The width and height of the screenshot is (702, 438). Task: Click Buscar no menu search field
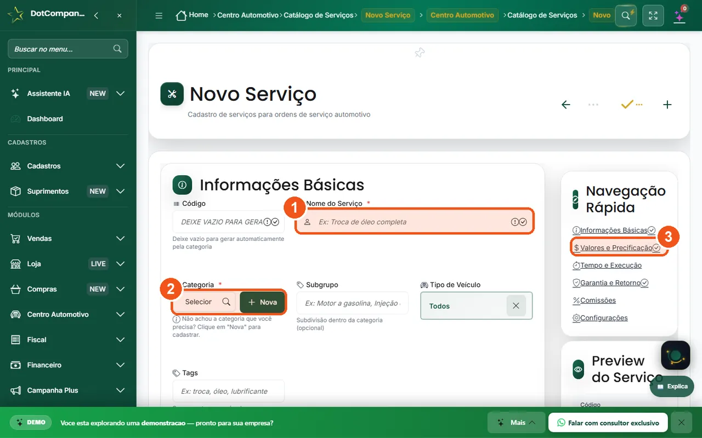click(68, 49)
